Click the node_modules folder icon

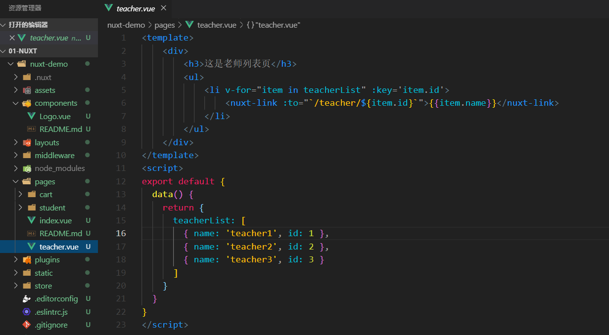click(27, 168)
